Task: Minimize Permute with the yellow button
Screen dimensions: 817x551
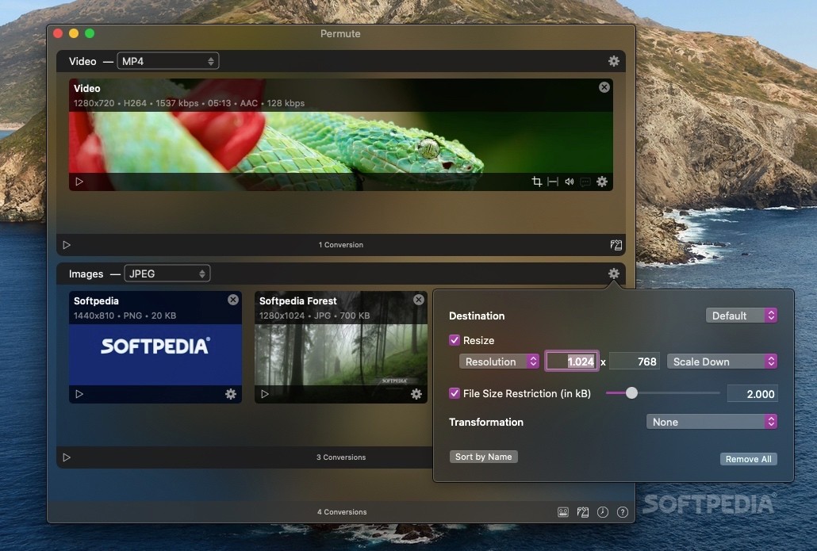Action: coord(74,33)
